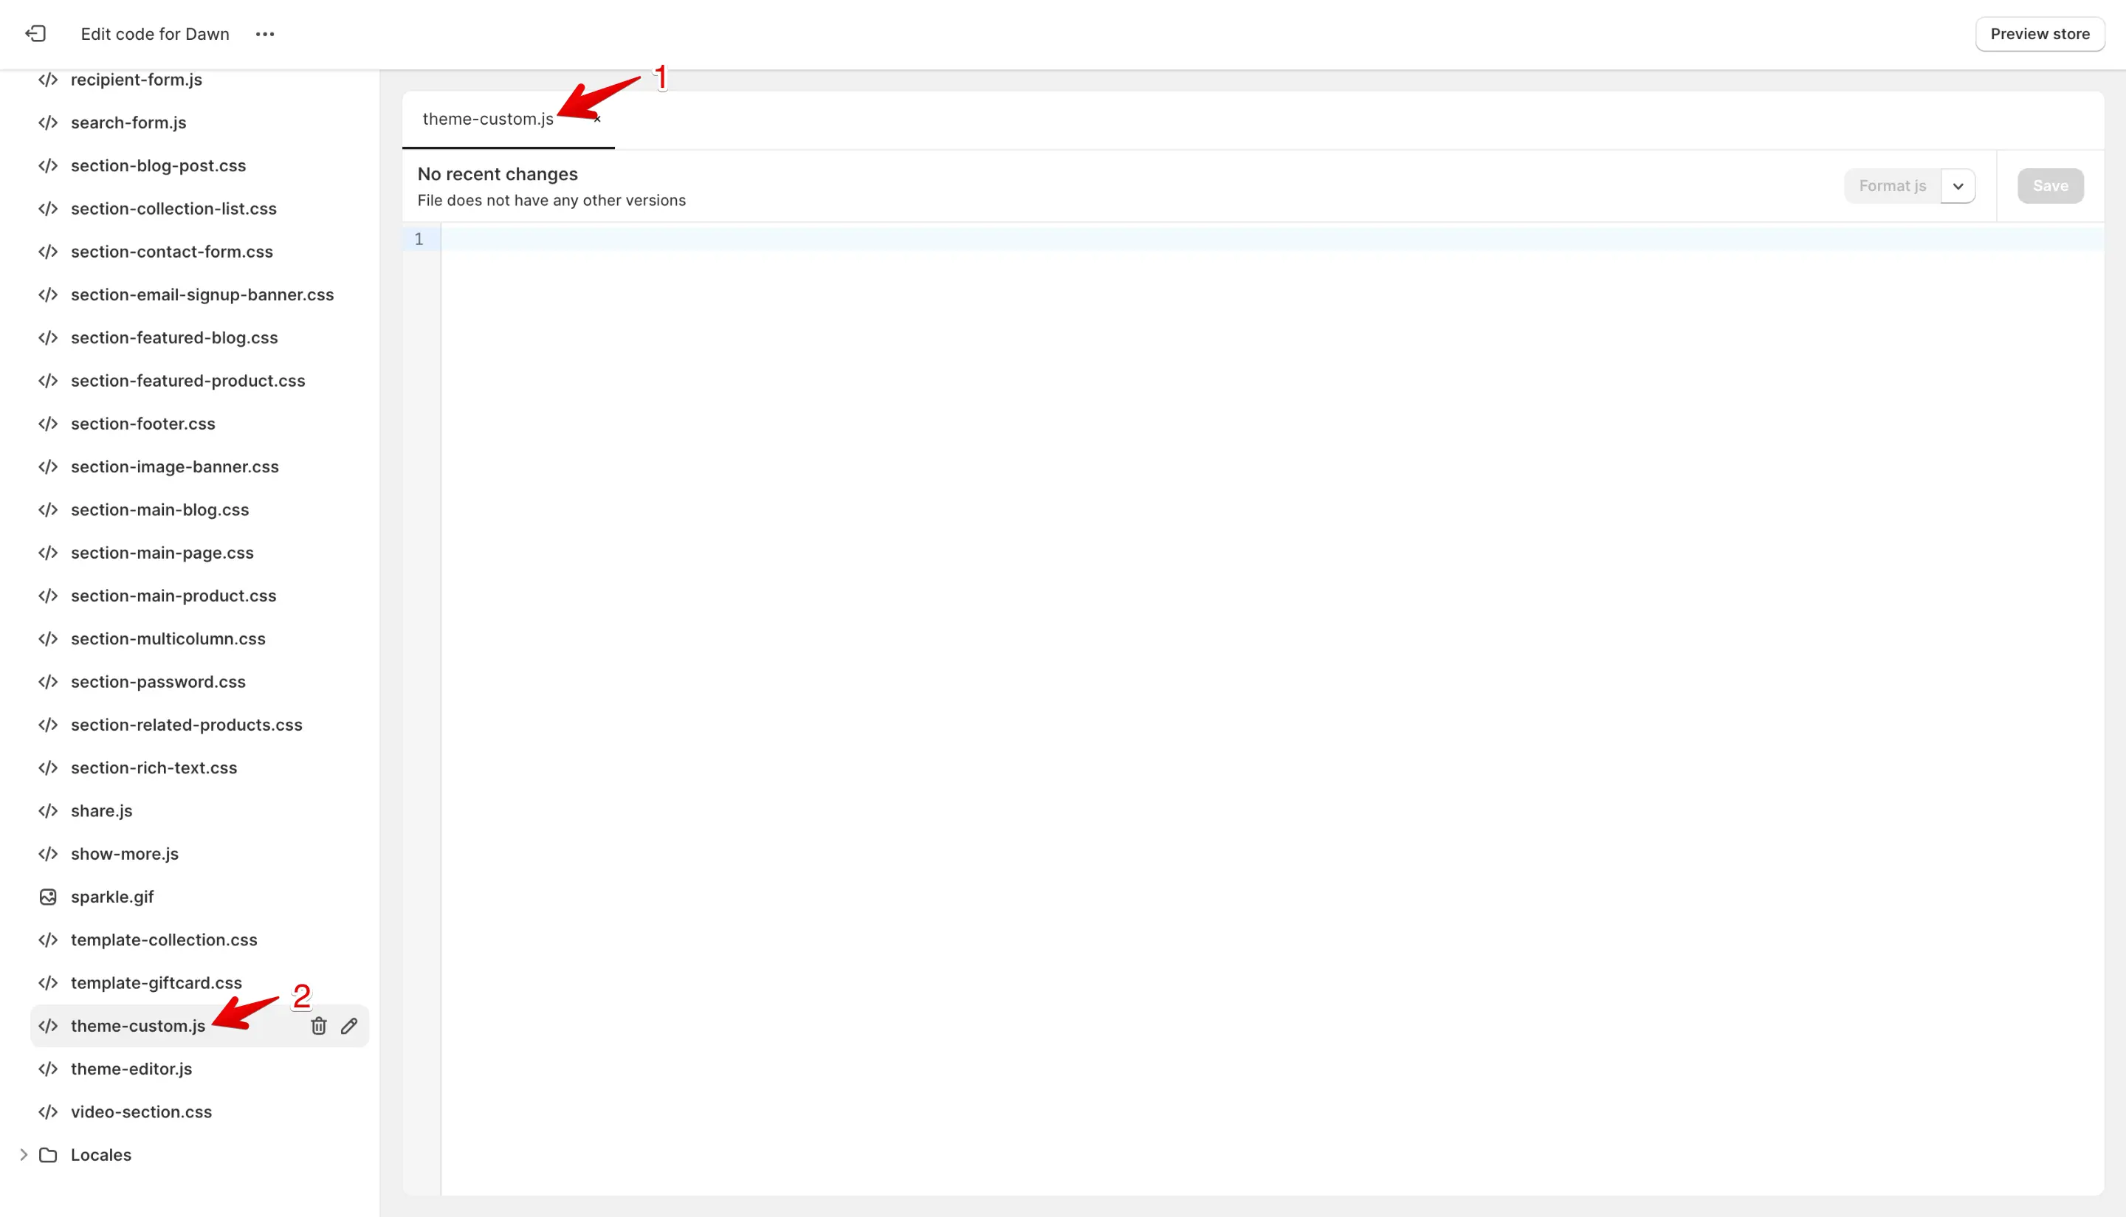This screenshot has height=1217, width=2126.
Task: Open search-form.js file
Action: (x=128, y=122)
